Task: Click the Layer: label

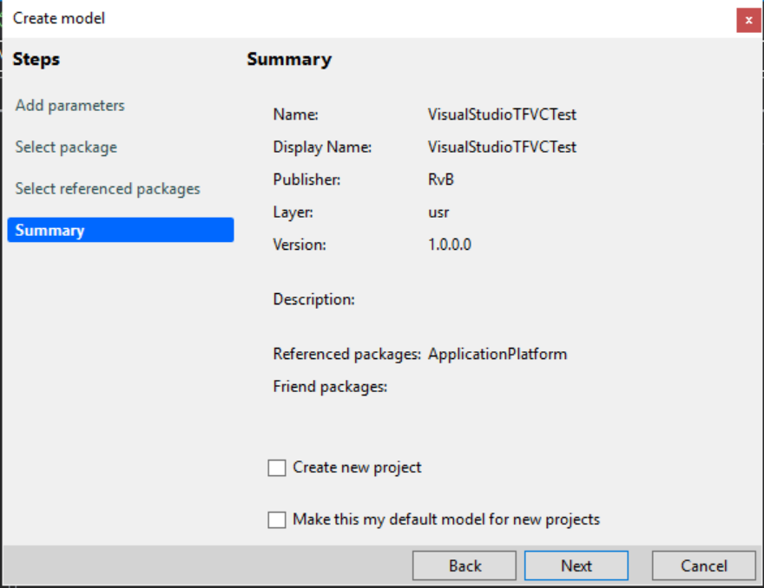Action: (x=293, y=212)
